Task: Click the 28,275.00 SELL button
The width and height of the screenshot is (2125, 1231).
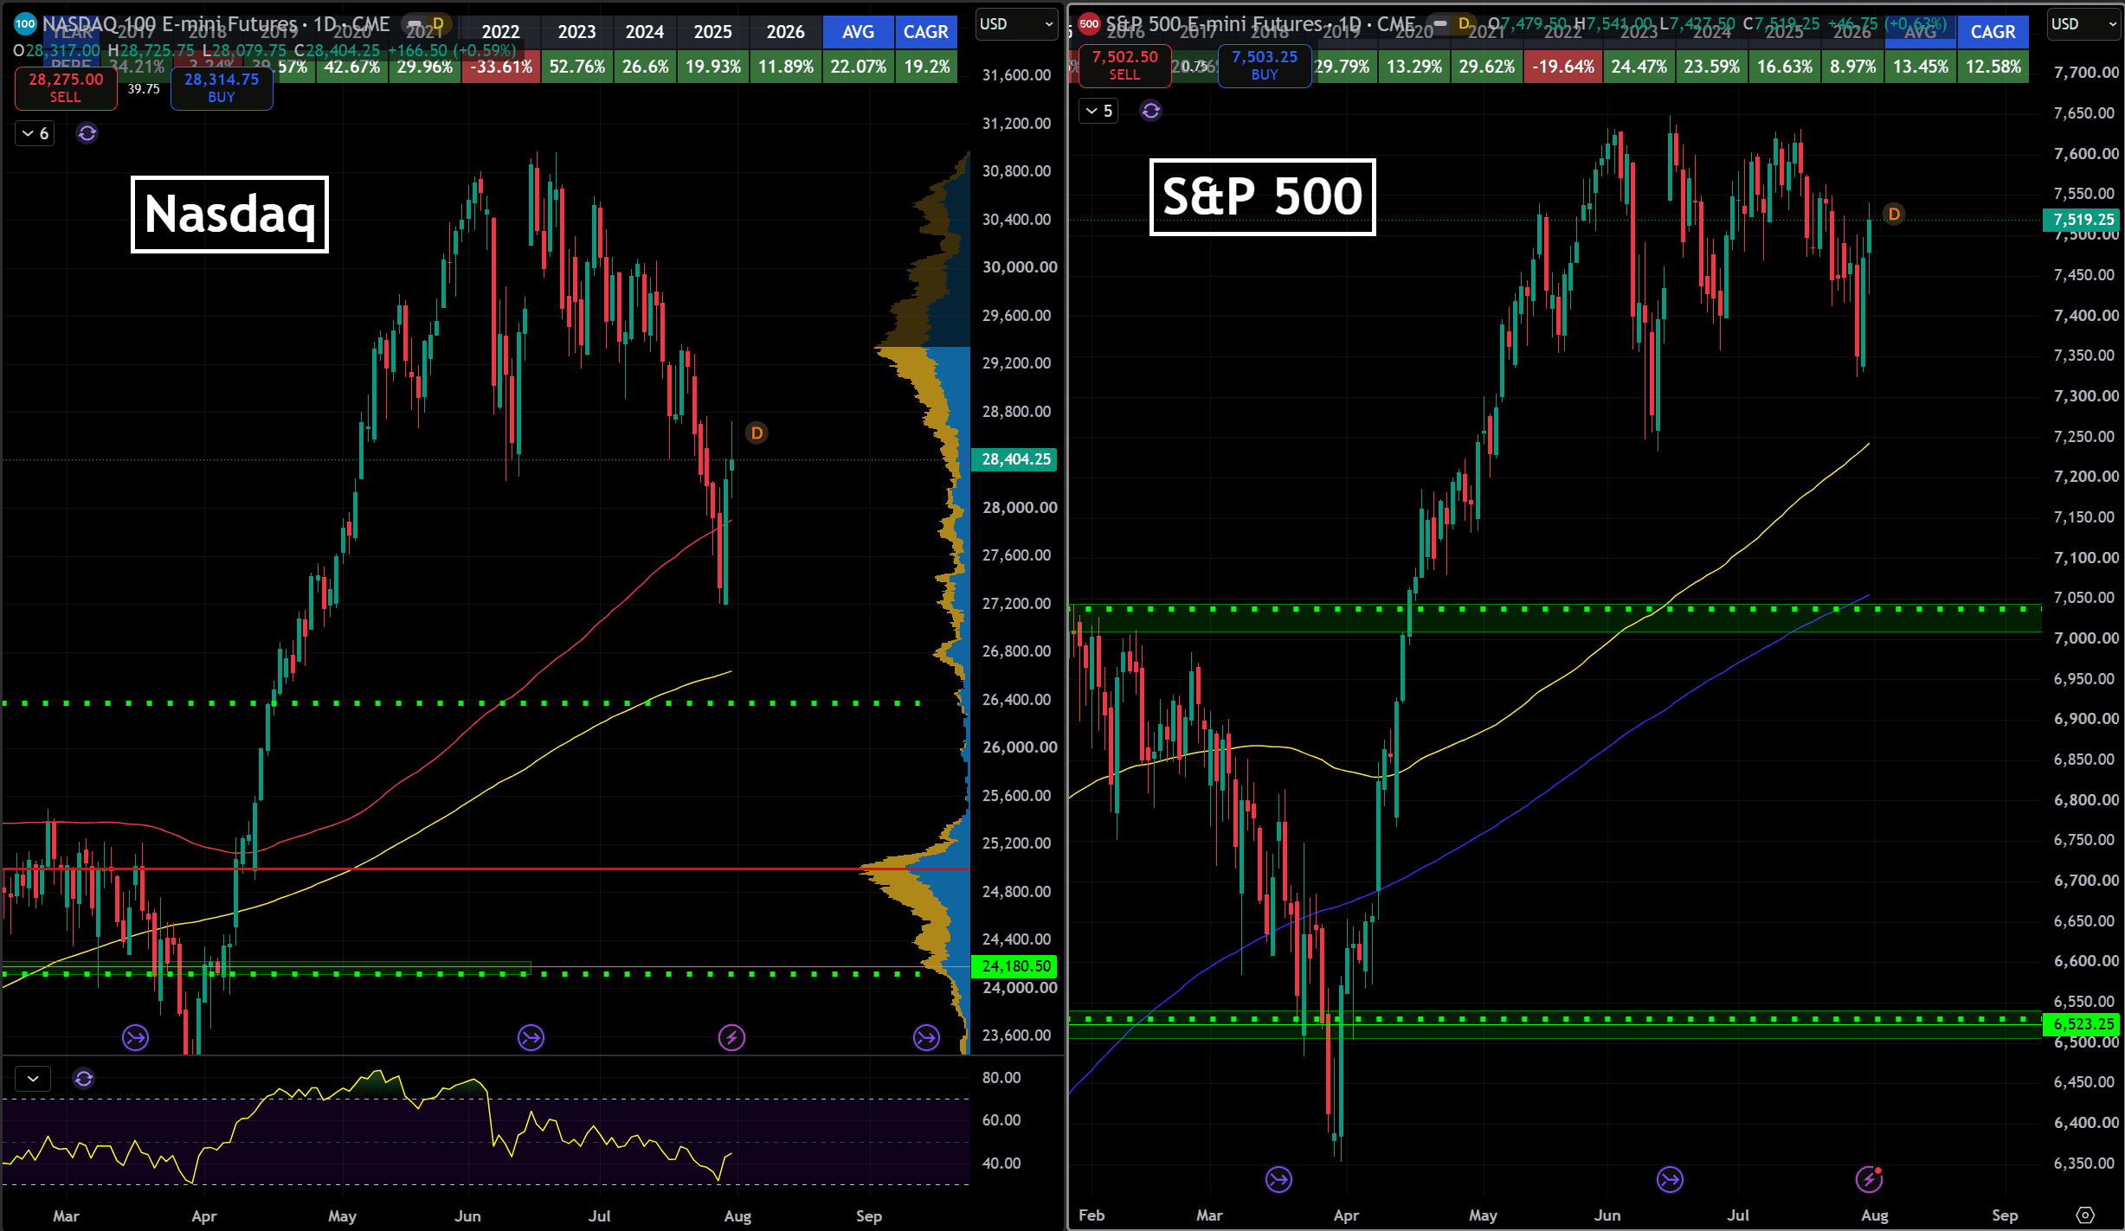Action: click(66, 88)
